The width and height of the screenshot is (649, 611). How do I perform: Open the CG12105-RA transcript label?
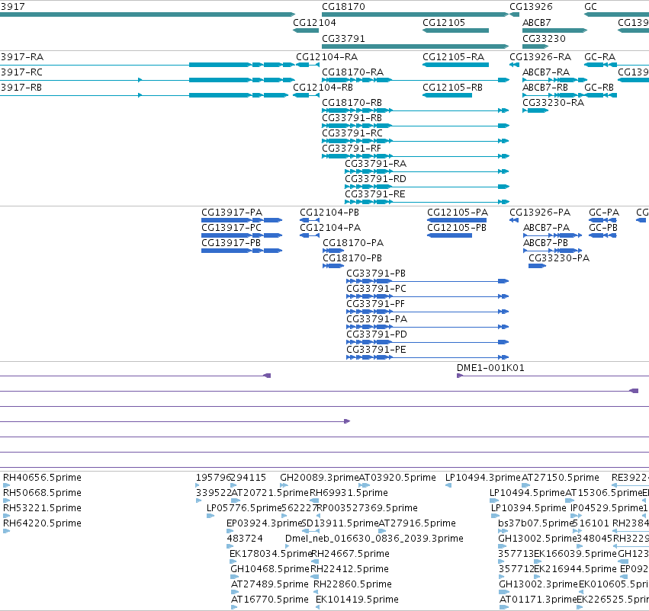tap(453, 57)
